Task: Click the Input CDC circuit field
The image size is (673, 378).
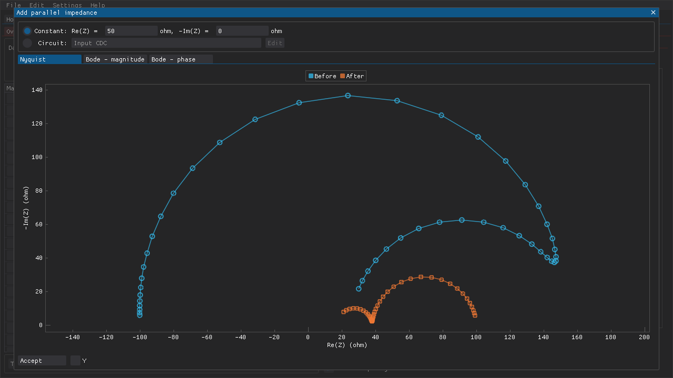Action: pos(166,43)
